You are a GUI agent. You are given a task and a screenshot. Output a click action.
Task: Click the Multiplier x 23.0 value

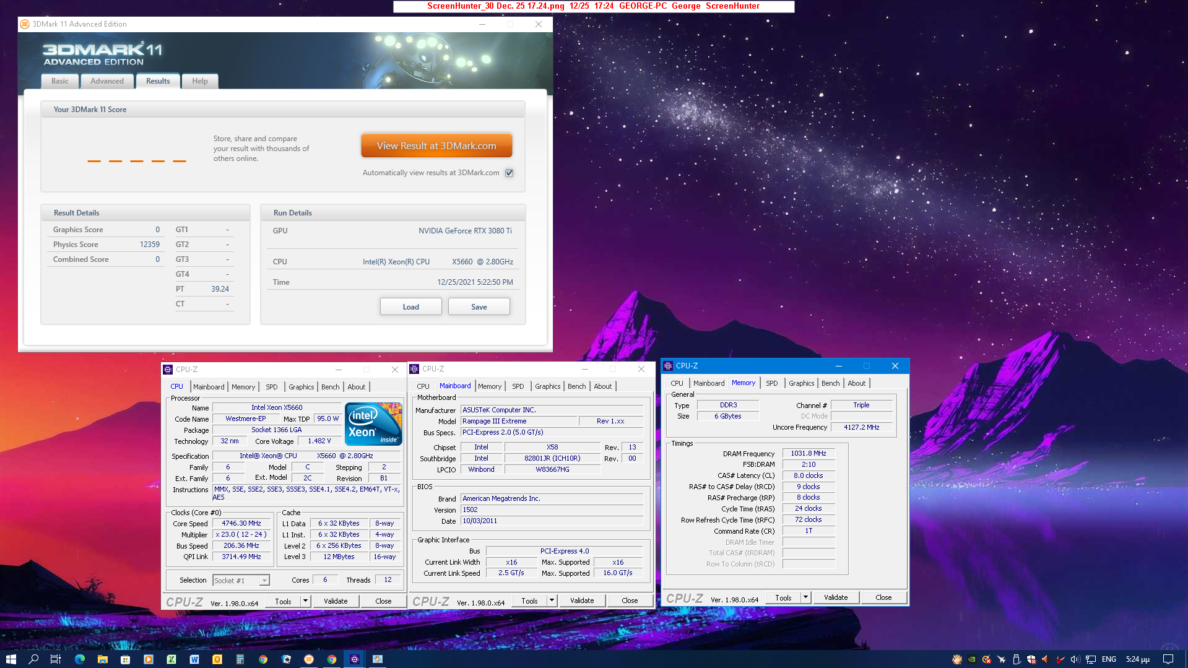pos(241,535)
